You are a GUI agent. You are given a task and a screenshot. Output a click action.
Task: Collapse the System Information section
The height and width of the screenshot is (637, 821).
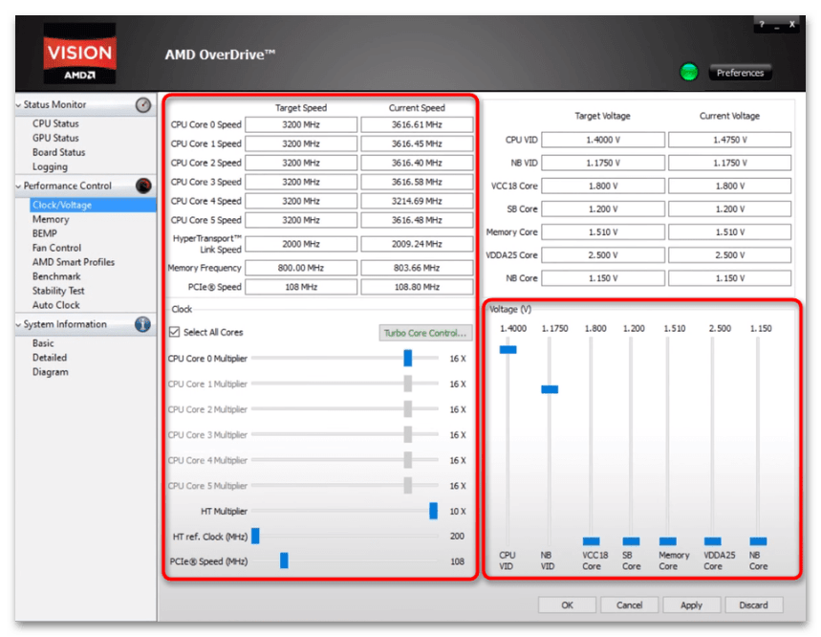click(18, 325)
